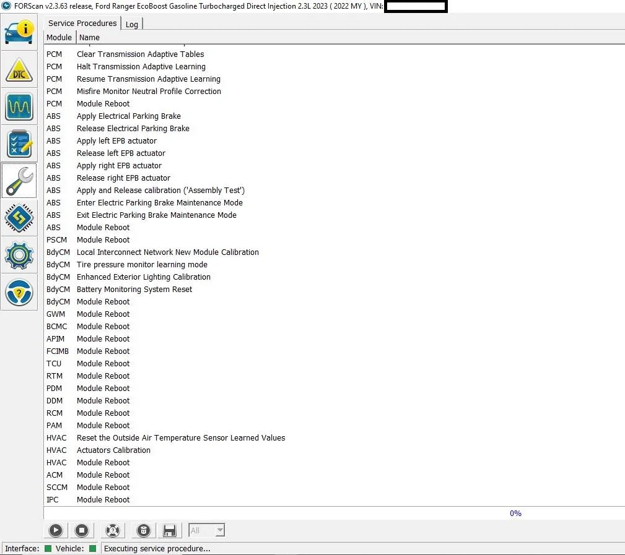Select IPC Module Reboot row
The height and width of the screenshot is (555, 625).
pyautogui.click(x=334, y=499)
